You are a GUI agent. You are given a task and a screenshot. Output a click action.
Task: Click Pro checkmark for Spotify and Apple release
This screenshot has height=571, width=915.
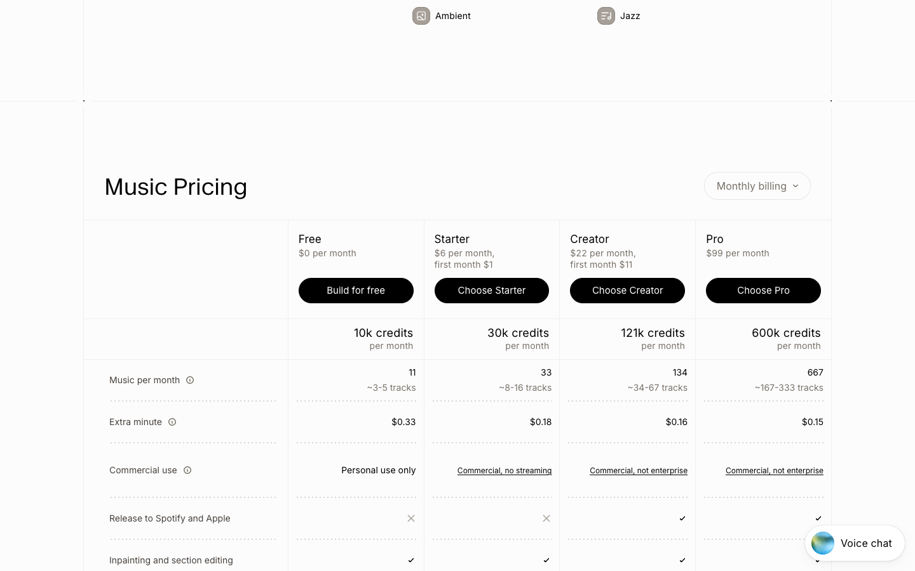pos(818,518)
